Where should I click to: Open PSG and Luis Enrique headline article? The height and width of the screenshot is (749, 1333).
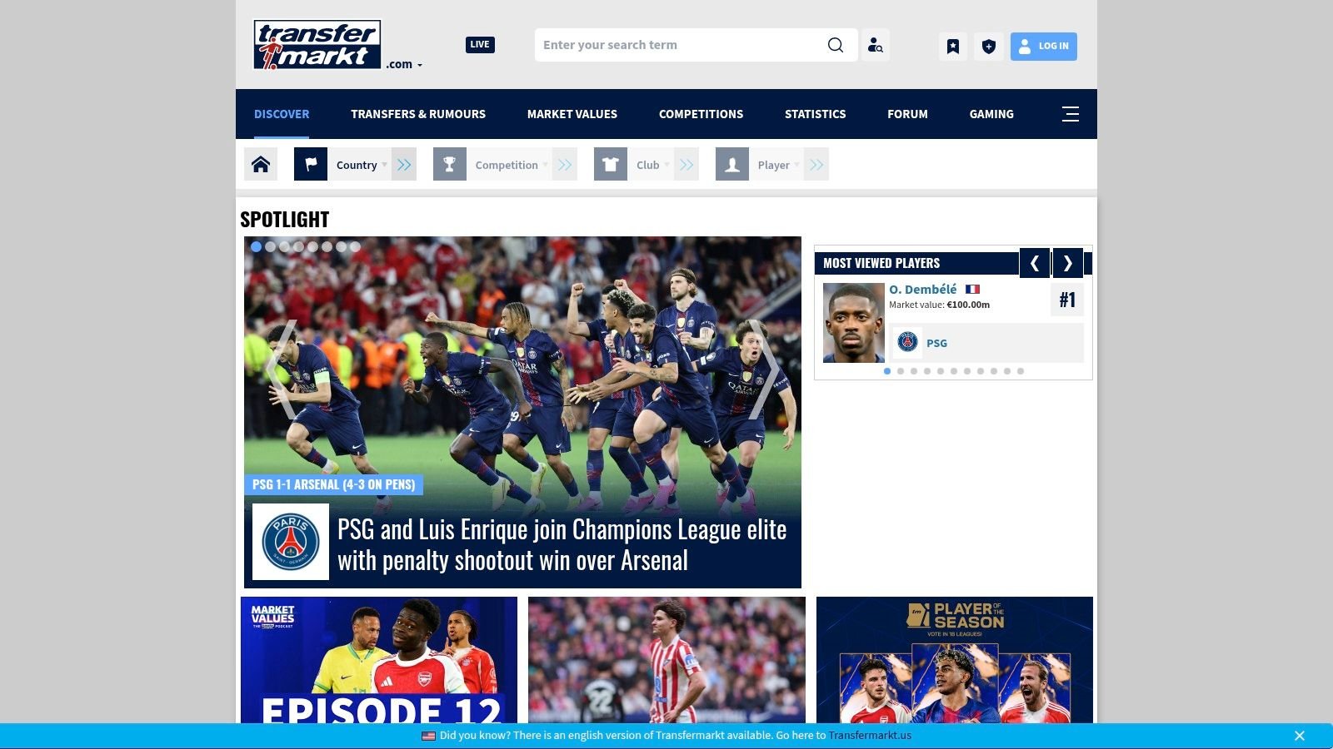coord(562,545)
